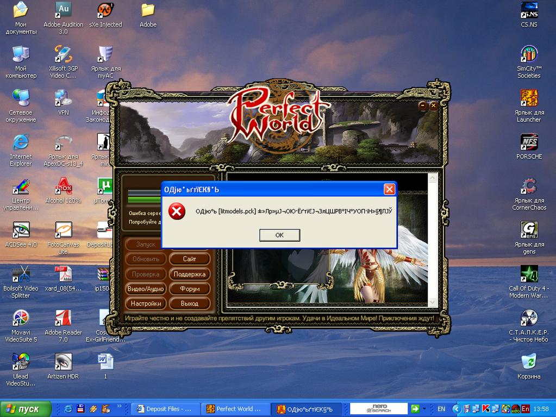Open the пуск Start menu
The width and height of the screenshot is (556, 417).
tap(26, 409)
